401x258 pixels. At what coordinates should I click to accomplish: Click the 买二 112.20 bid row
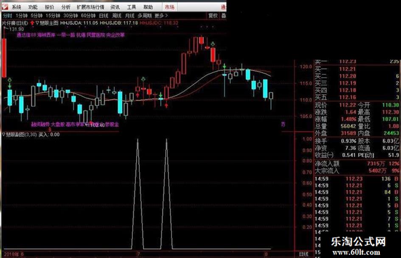357,76
